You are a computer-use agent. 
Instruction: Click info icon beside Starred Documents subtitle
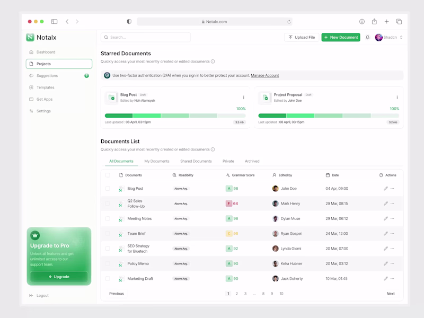[213, 61]
